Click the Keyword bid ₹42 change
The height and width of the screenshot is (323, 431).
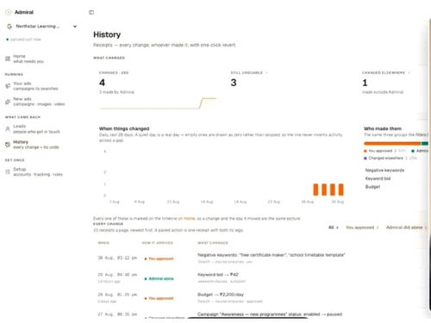pos(218,275)
